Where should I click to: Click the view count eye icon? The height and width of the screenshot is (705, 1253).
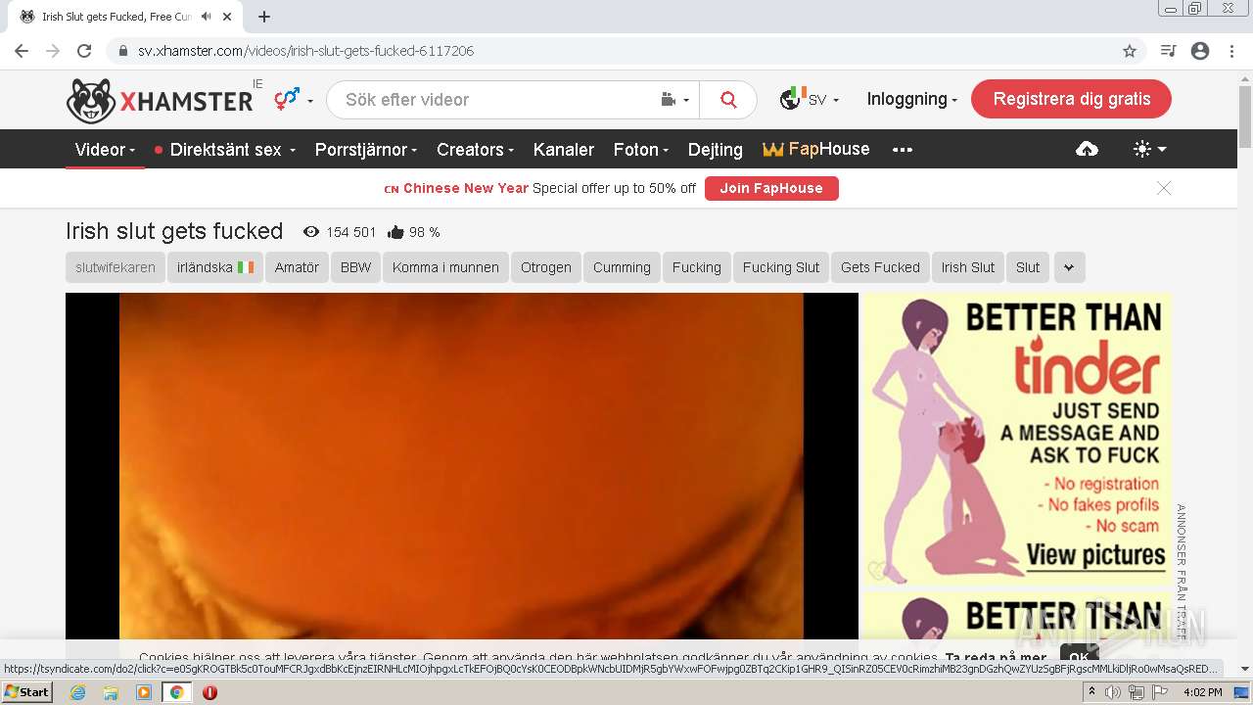tap(311, 232)
